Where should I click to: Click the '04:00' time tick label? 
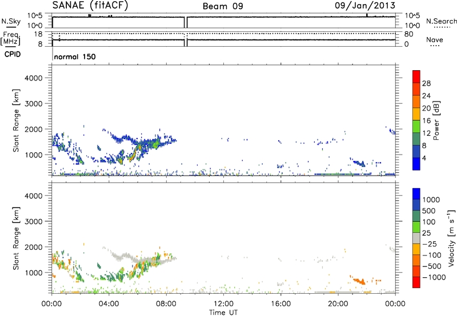109,304
